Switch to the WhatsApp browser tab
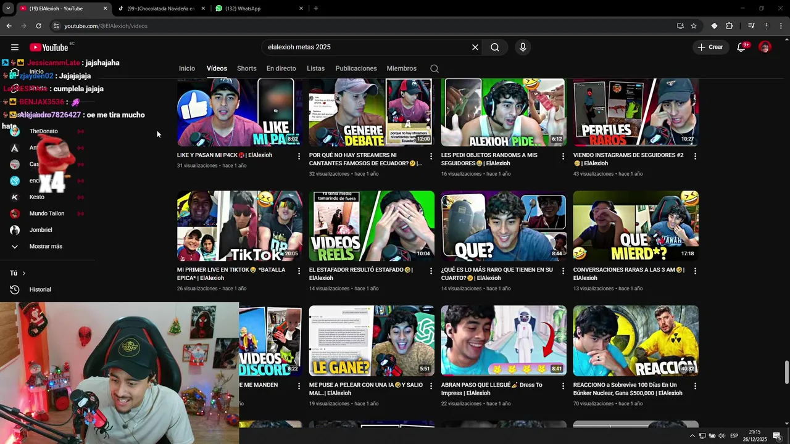 point(259,9)
